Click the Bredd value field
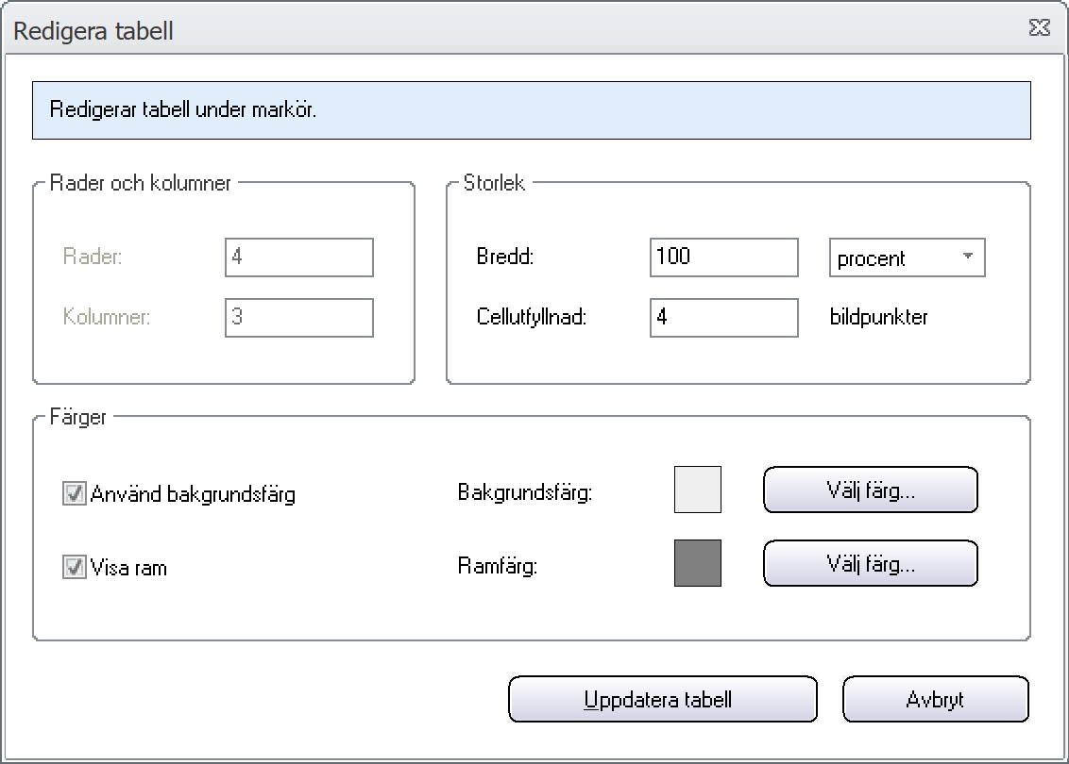Screen dimensions: 1069x764 (724, 257)
